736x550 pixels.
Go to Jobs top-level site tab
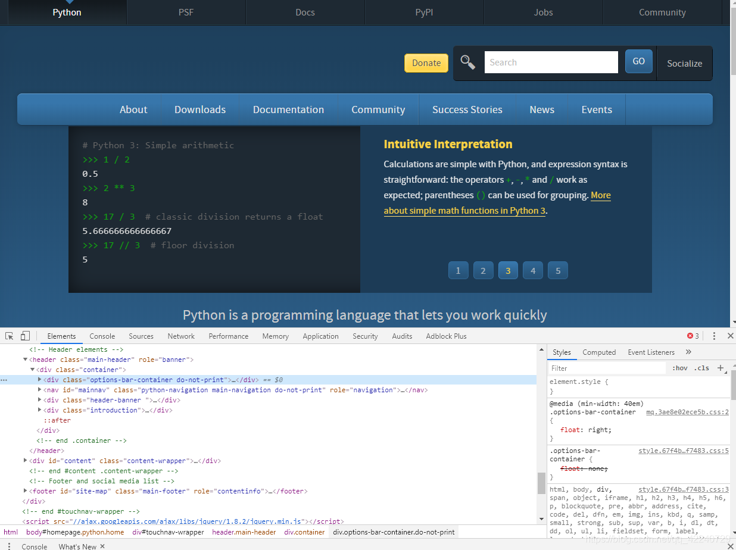(x=544, y=12)
